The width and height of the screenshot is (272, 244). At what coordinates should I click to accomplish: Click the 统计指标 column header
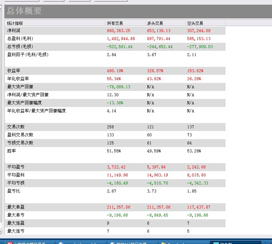[x=55, y=23]
